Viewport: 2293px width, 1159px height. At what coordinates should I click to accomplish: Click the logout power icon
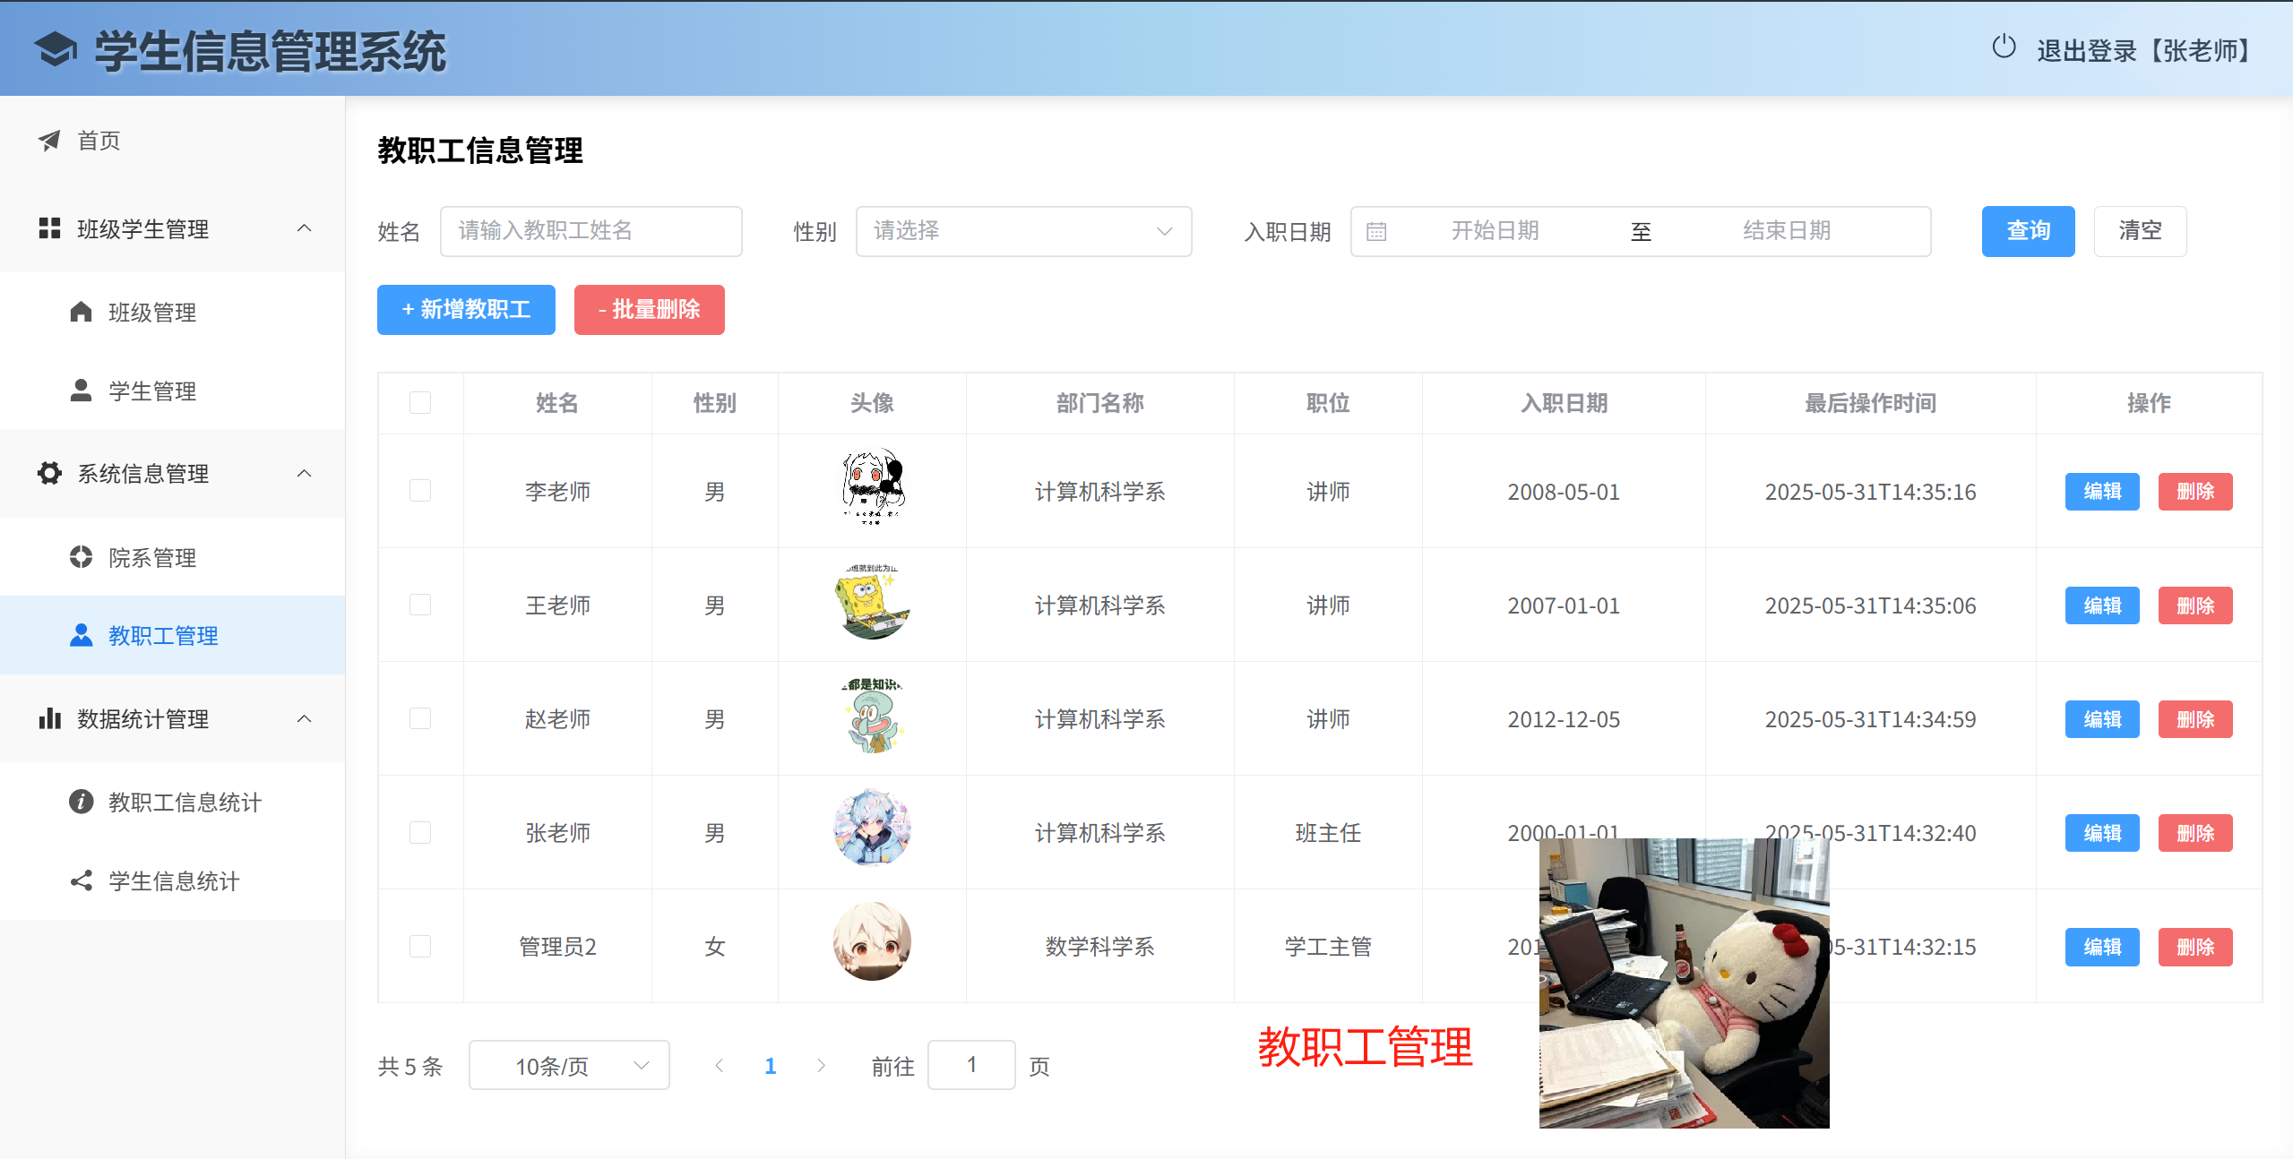[x=2004, y=47]
